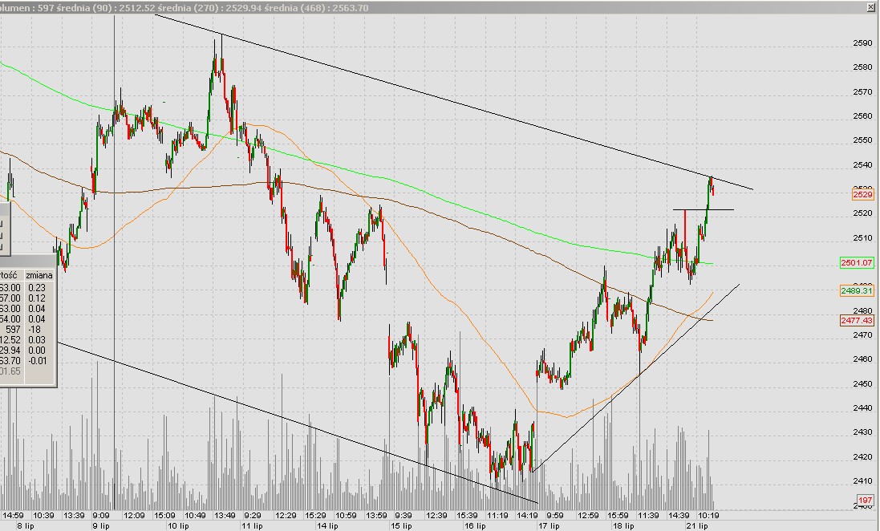
Task: Click the '8 lip' date label
Action: point(25,526)
